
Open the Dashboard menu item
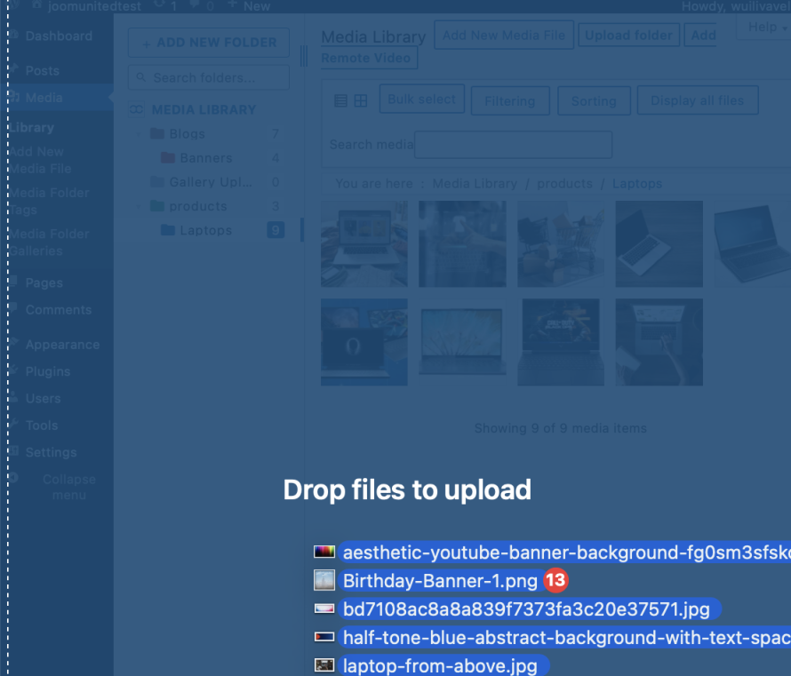click(59, 36)
